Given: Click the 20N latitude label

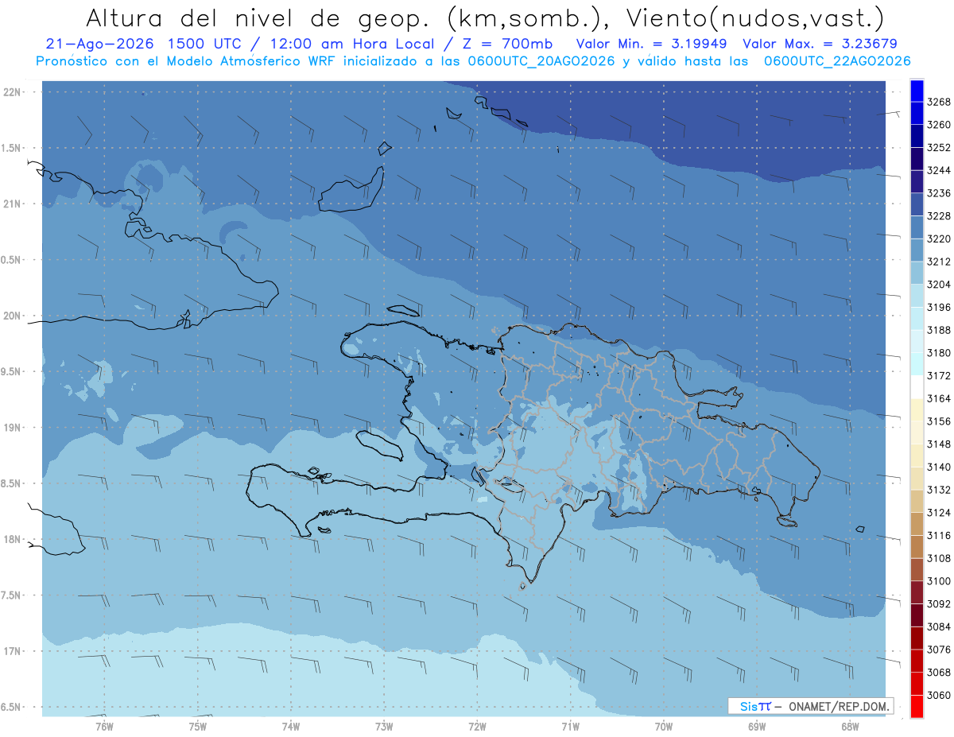Looking at the screenshot, I should [x=14, y=316].
